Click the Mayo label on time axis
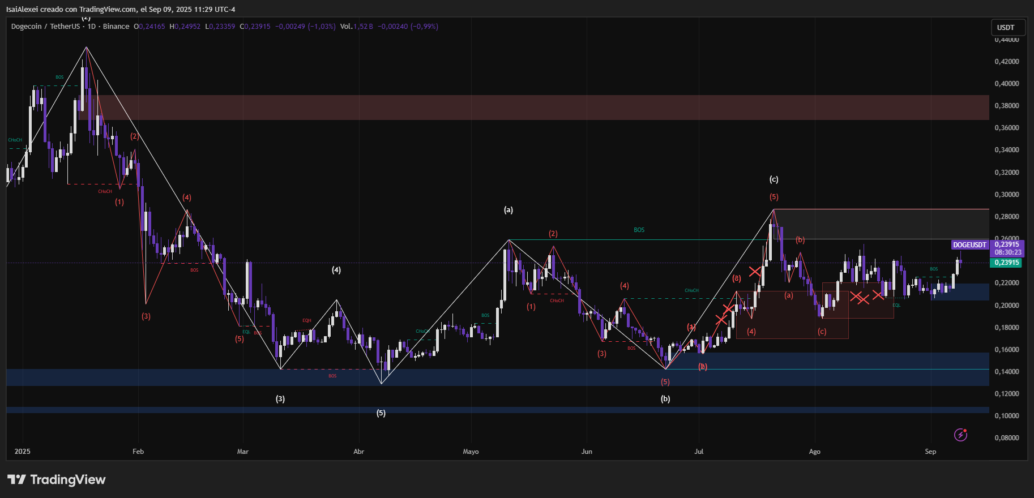Viewport: 1034px width, 498px height. click(471, 452)
